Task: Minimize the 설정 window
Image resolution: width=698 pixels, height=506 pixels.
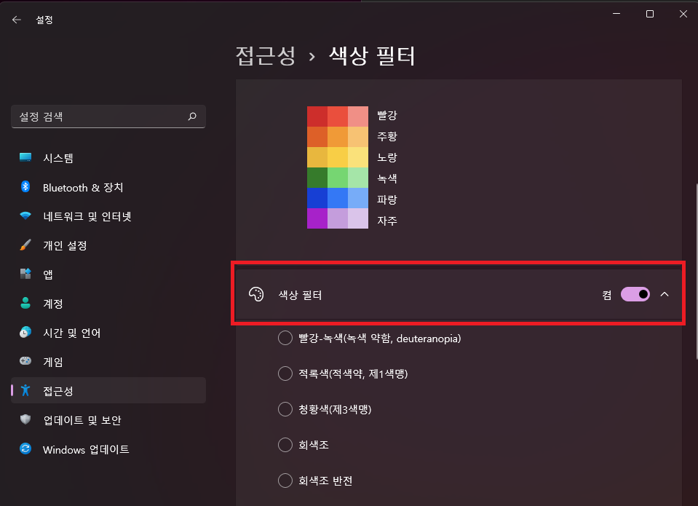Action: pos(616,14)
